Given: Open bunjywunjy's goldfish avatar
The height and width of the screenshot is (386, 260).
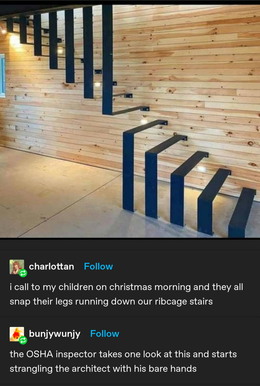Looking at the screenshot, I should coord(17,334).
